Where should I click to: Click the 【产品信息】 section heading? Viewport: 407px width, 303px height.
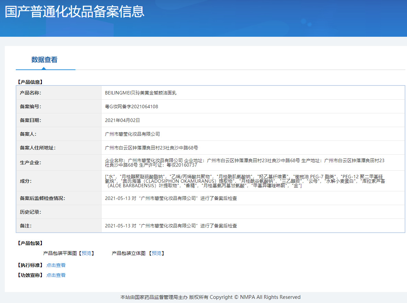coord(30,82)
